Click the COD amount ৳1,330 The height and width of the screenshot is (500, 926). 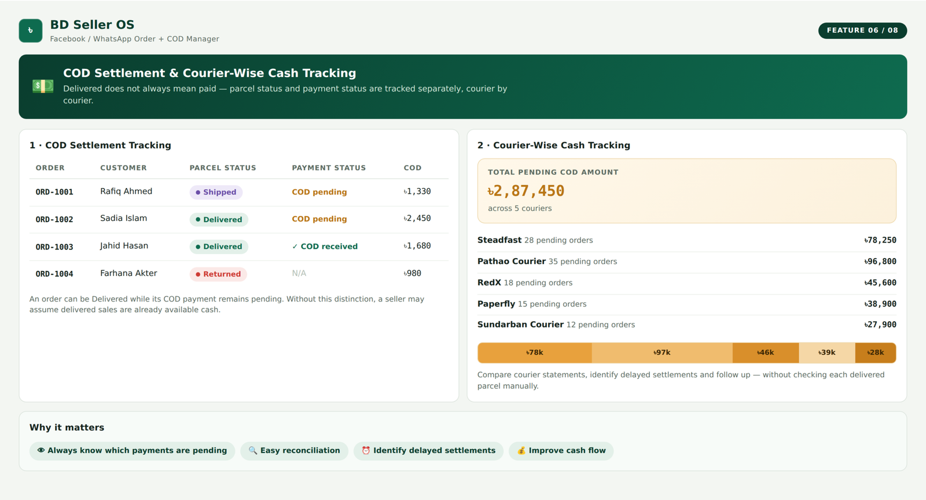point(417,192)
